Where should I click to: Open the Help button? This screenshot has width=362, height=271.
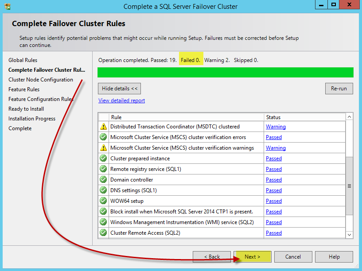click(334, 257)
